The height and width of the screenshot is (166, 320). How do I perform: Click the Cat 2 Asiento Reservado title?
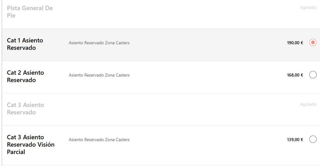click(26, 76)
